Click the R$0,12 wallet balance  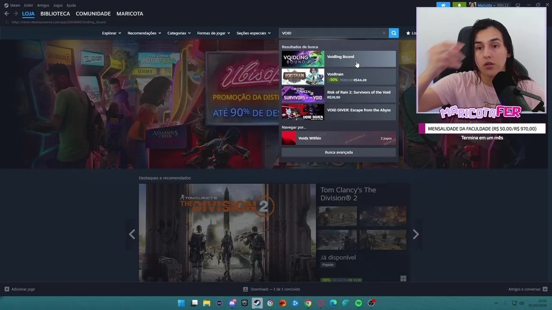click(503, 5)
